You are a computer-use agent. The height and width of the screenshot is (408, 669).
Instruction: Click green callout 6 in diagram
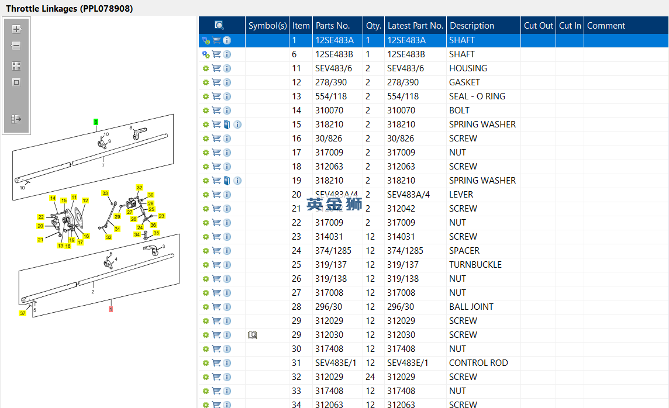(96, 122)
